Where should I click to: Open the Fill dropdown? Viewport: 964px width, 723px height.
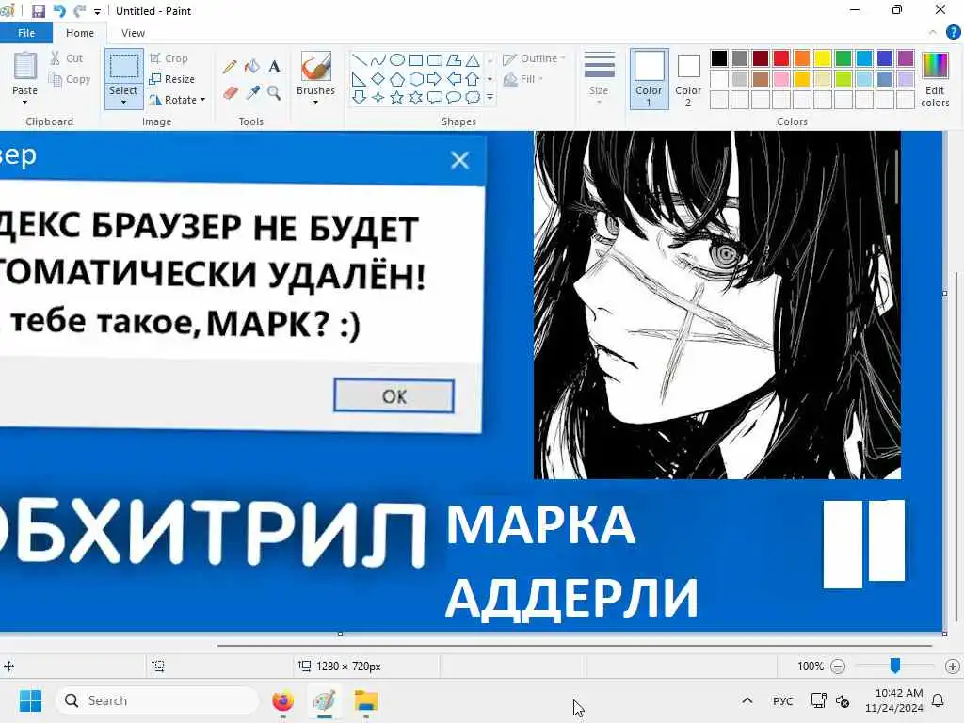tap(523, 79)
